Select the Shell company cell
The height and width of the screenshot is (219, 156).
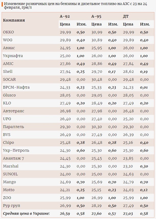click(8, 72)
